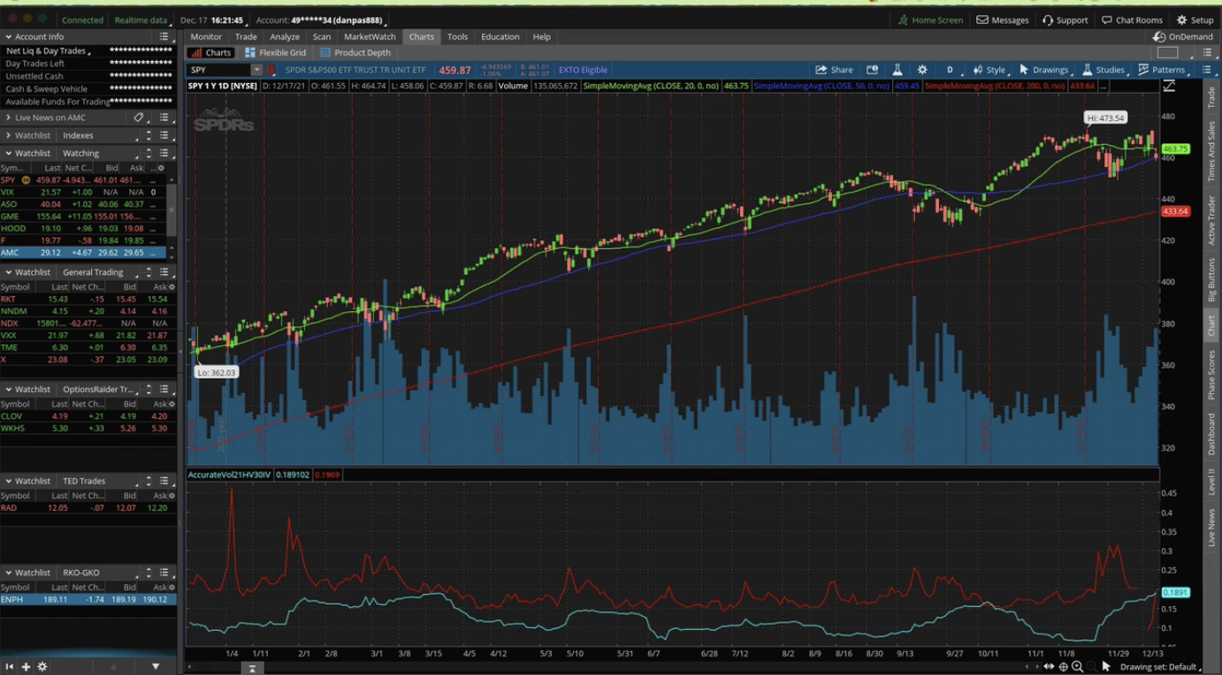
Task: Click the Account Info list menu icon
Action: click(164, 37)
